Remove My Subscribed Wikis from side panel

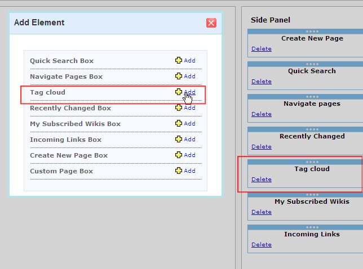click(261, 212)
